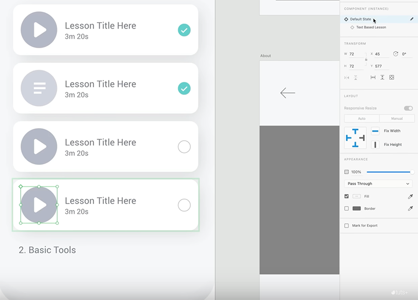418x300 pixels.
Task: Click the eyedropper in the Border row
Action: 410,209
